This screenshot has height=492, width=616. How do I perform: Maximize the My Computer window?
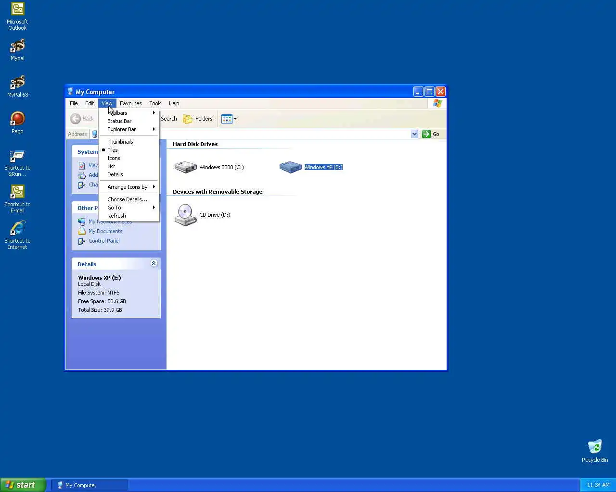click(429, 91)
